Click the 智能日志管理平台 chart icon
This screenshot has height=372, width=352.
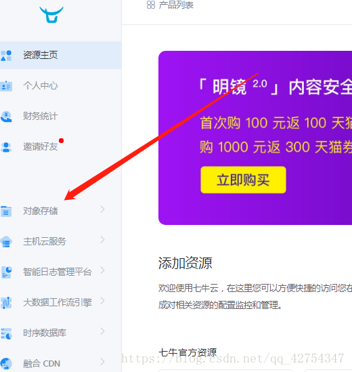click(x=6, y=272)
